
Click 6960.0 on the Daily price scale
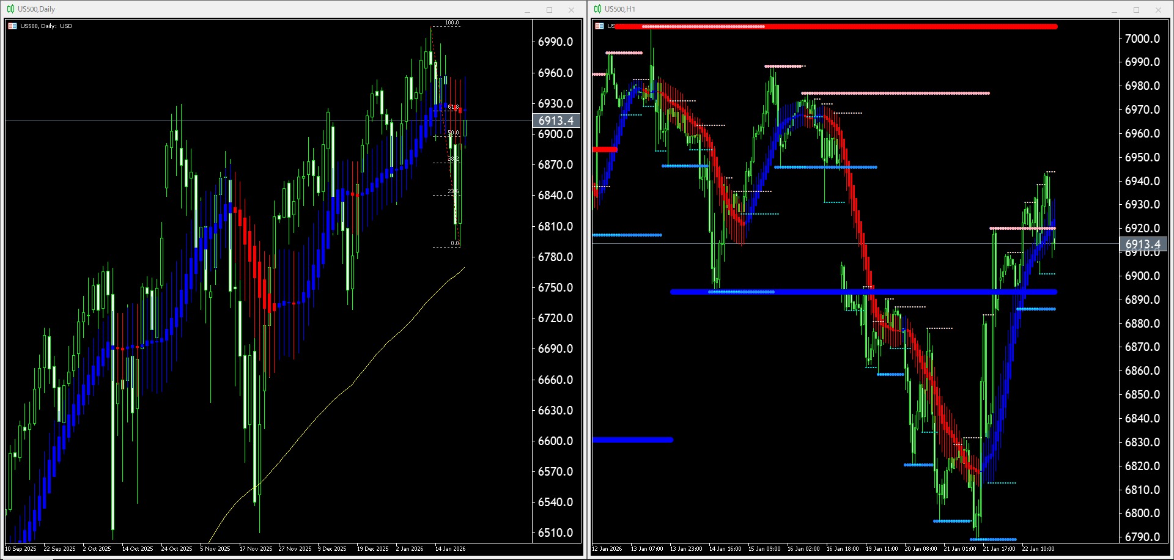click(556, 73)
